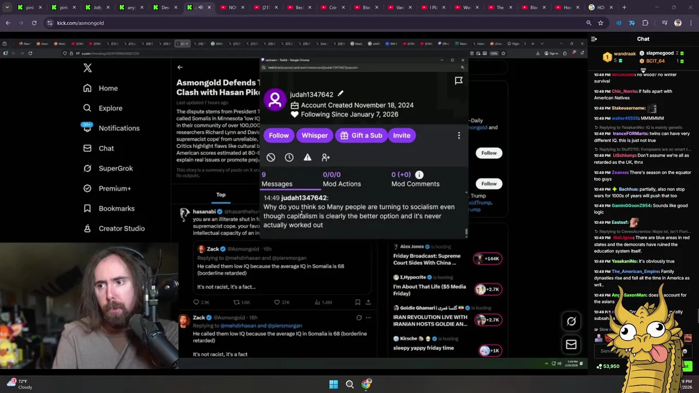Open SuperGrok in X sidebar
Screen dimensions: 699x393
click(x=108, y=168)
